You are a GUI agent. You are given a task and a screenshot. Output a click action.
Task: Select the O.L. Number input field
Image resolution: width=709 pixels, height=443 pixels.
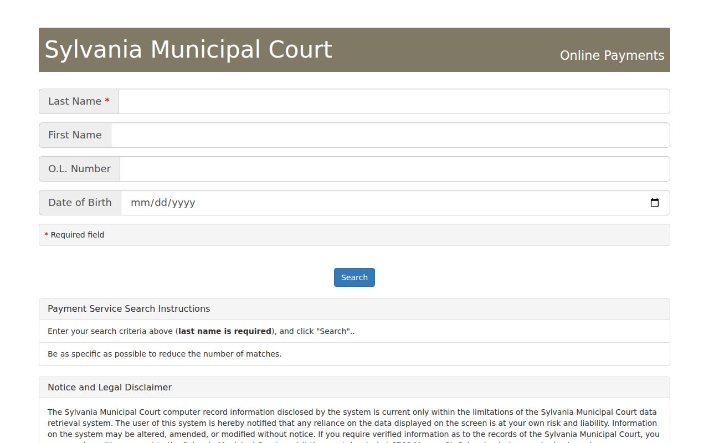[395, 169]
